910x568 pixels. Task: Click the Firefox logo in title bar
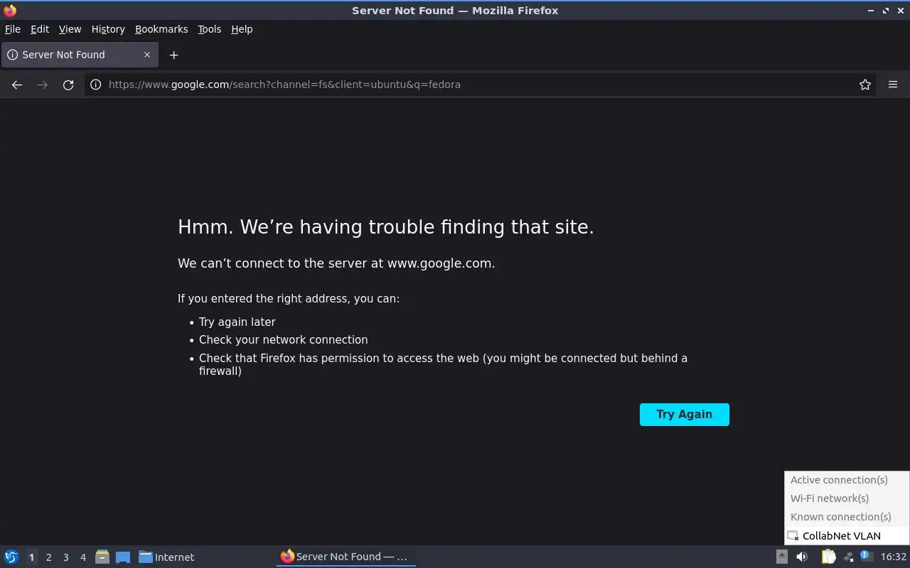click(10, 10)
